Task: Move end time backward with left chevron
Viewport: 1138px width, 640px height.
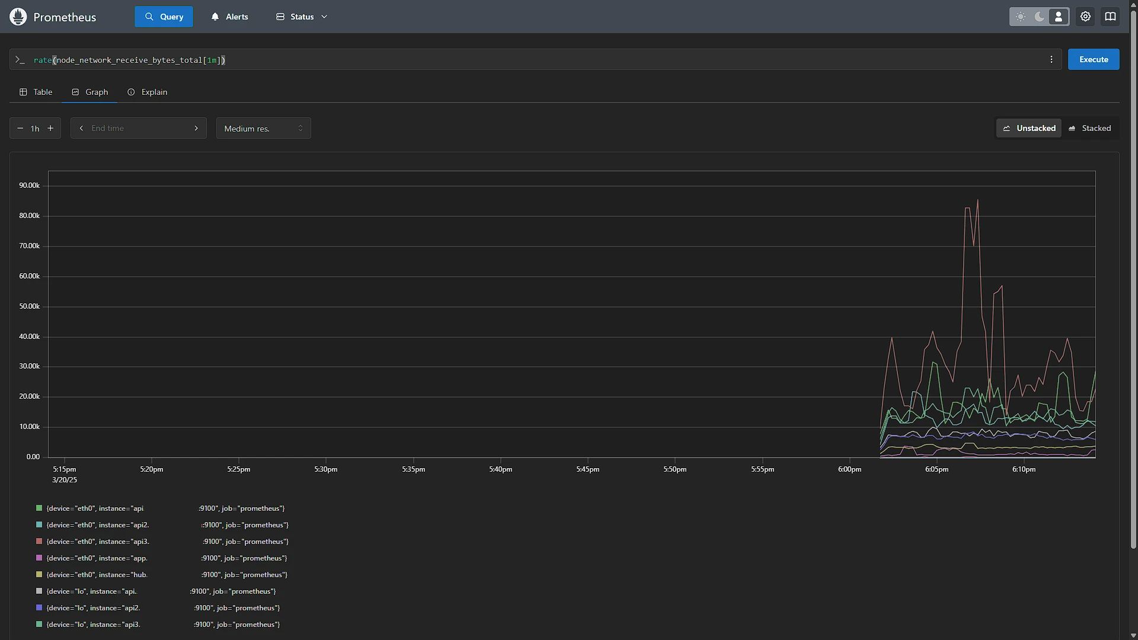Action: (x=81, y=128)
